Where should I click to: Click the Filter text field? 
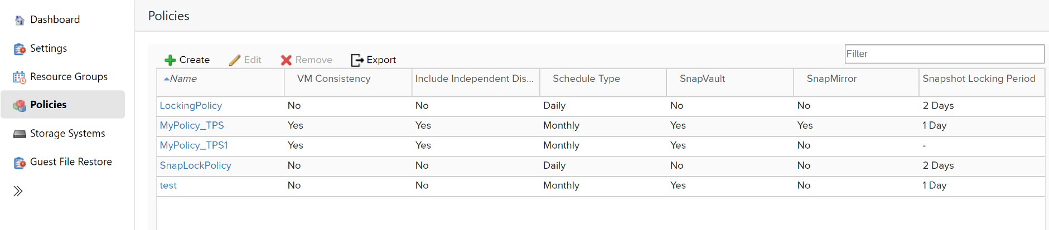(x=944, y=54)
